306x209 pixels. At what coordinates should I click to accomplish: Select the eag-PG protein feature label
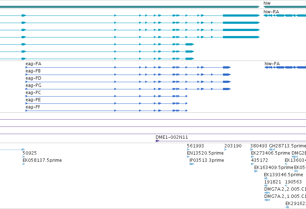pyautogui.click(x=33, y=85)
